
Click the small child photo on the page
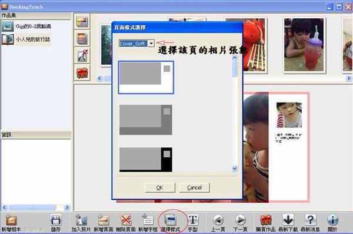(x=289, y=115)
